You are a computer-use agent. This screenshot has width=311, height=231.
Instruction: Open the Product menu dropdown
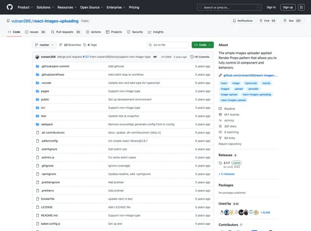coord(25,7)
